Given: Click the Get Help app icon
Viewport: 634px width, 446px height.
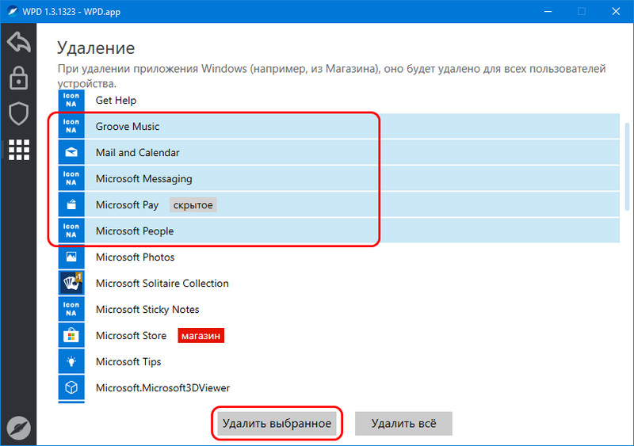Looking at the screenshot, I should pos(71,100).
